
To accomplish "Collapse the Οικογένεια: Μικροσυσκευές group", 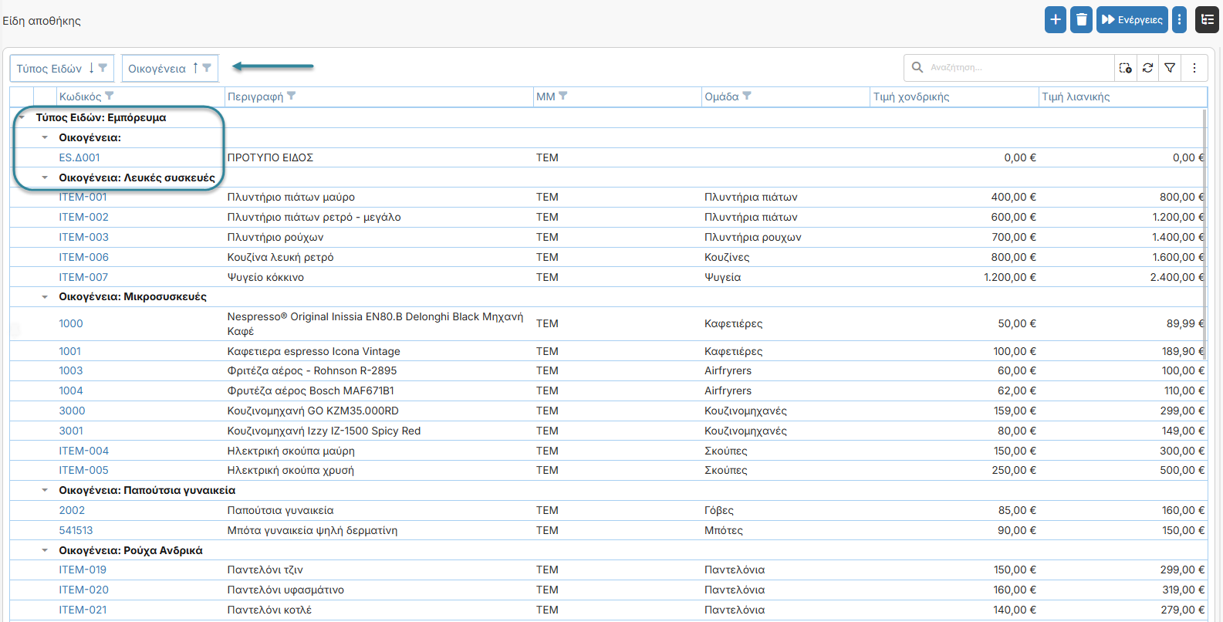I will point(45,296).
